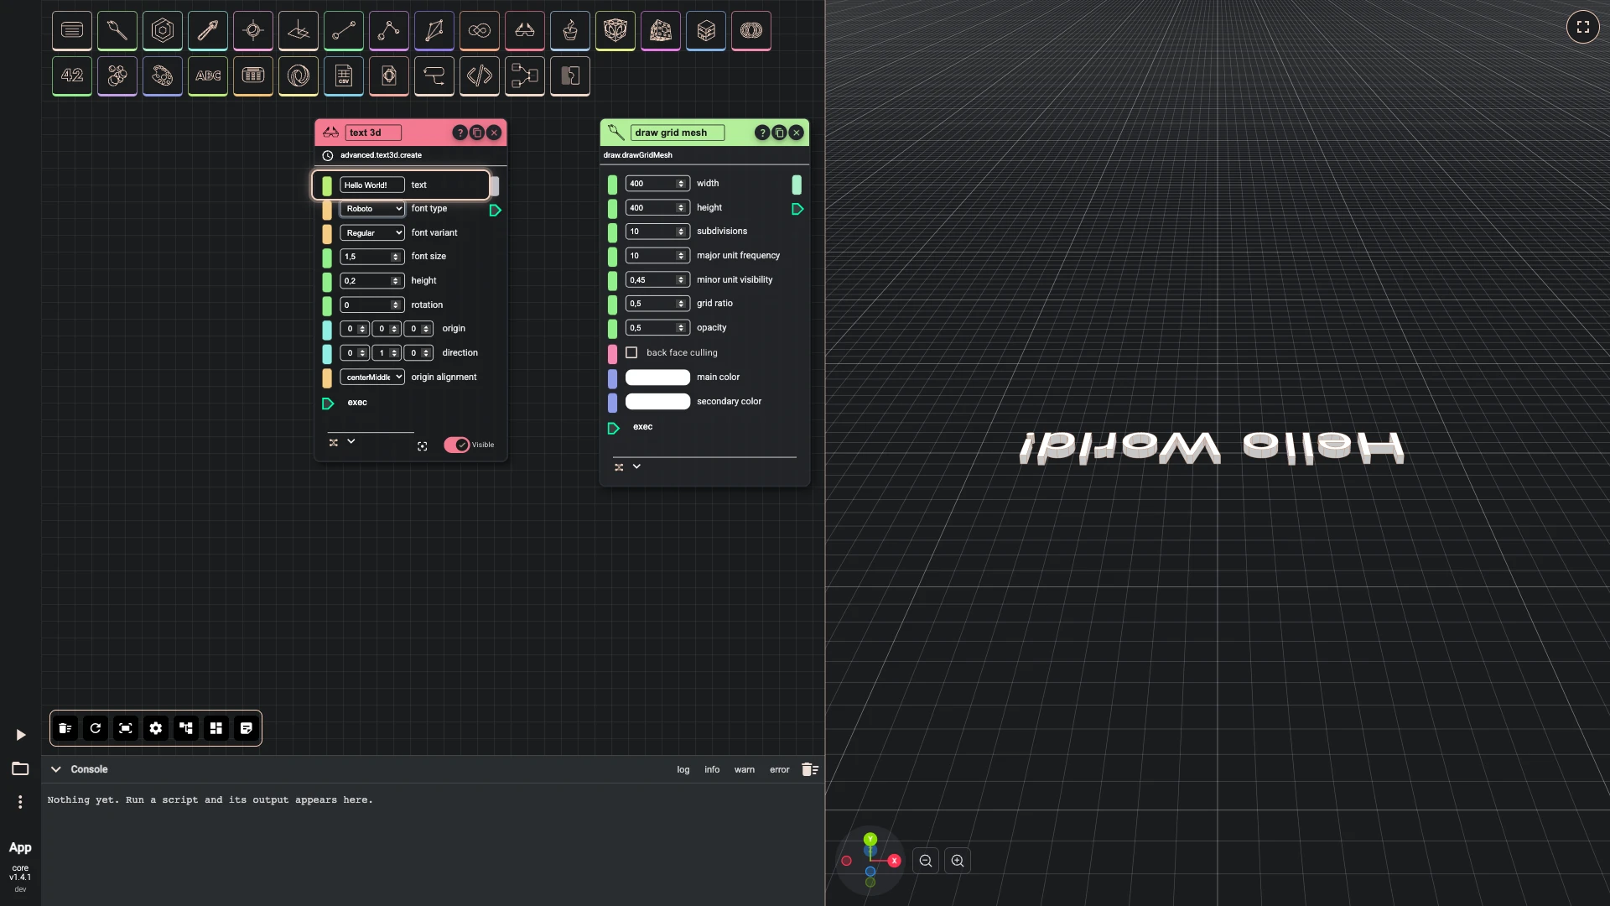Open the ABC text category icon
Viewport: 1610px width, 906px height.
(208, 76)
